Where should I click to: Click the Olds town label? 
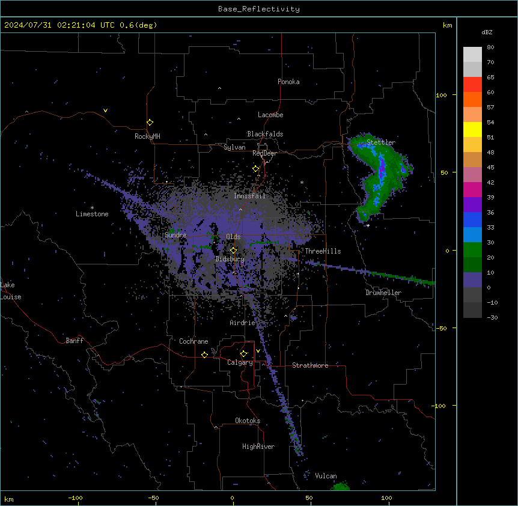pyautogui.click(x=233, y=237)
